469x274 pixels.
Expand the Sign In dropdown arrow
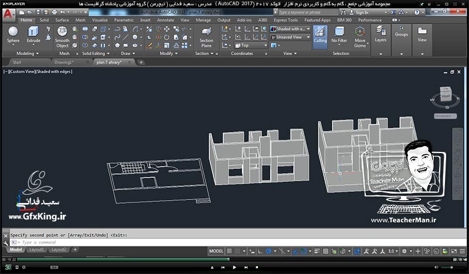[x=386, y=12]
